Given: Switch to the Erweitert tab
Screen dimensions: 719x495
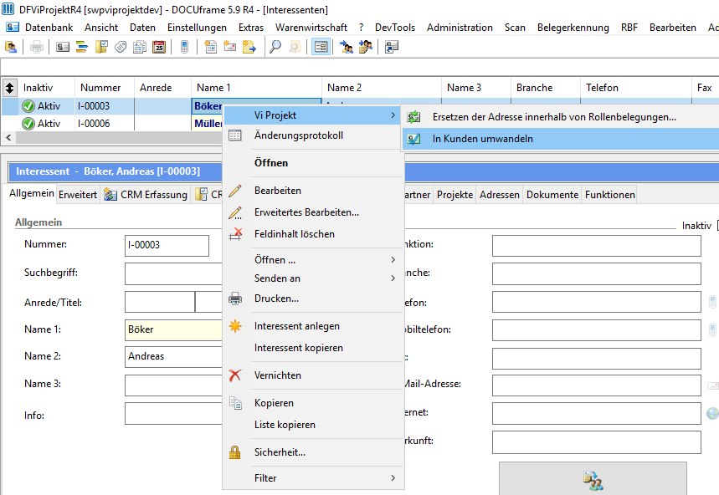Looking at the screenshot, I should pos(78,195).
